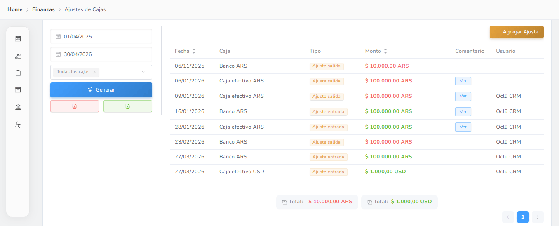
Task: Open the calendar icon in sidebar
Action: tap(18, 39)
